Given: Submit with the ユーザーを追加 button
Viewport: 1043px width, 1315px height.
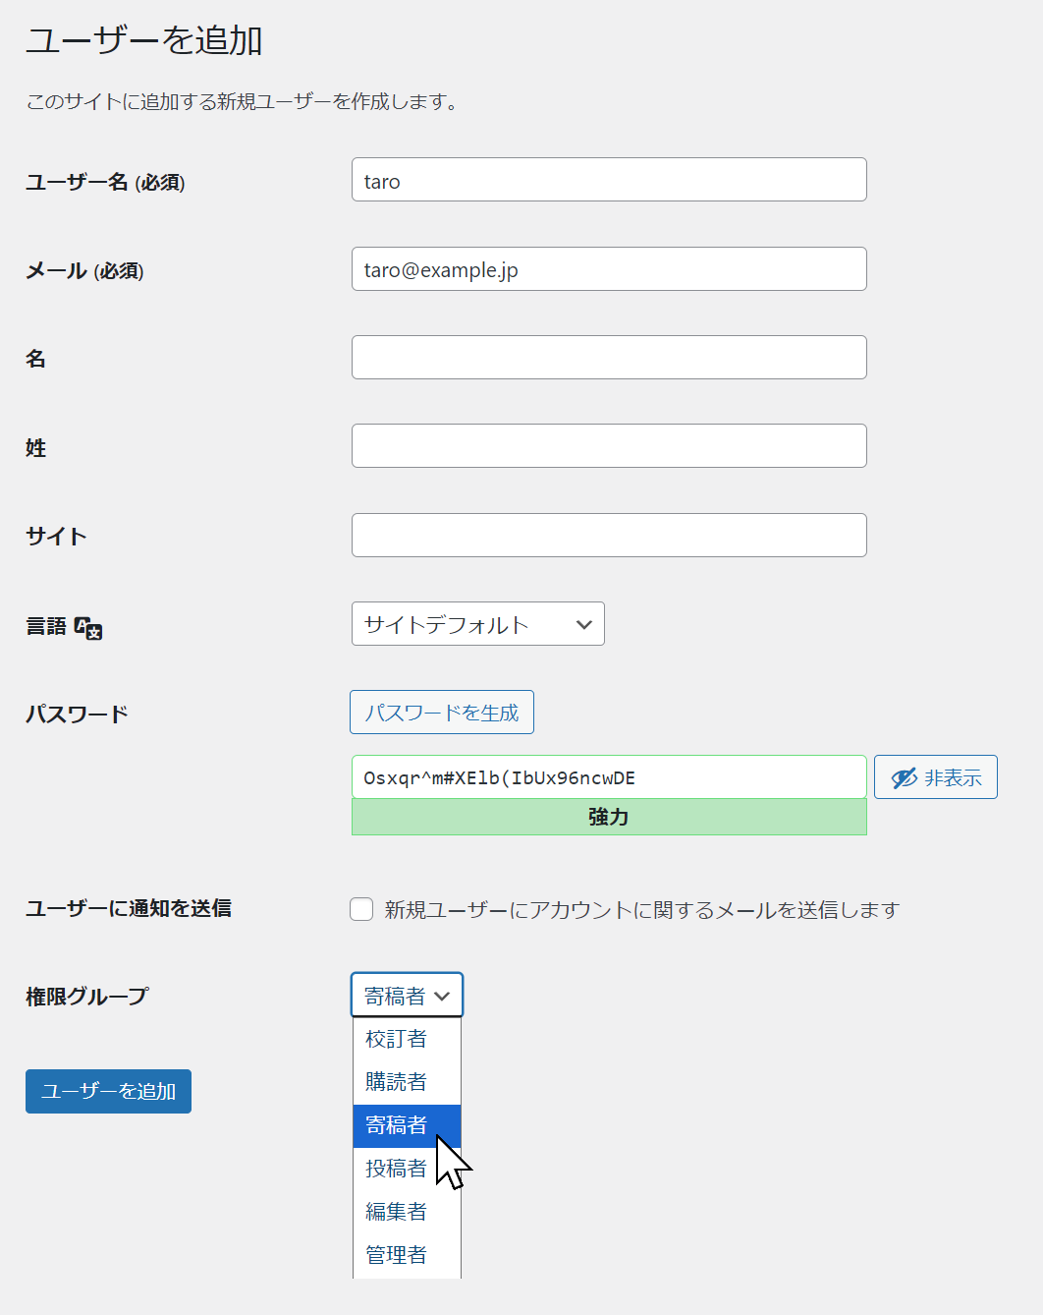Looking at the screenshot, I should click(x=108, y=1091).
